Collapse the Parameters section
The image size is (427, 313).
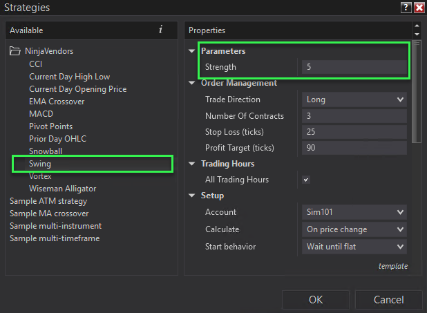192,51
